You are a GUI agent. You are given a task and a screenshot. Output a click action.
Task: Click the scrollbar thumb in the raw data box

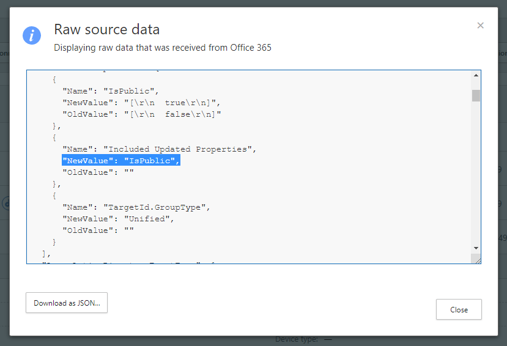(x=476, y=95)
